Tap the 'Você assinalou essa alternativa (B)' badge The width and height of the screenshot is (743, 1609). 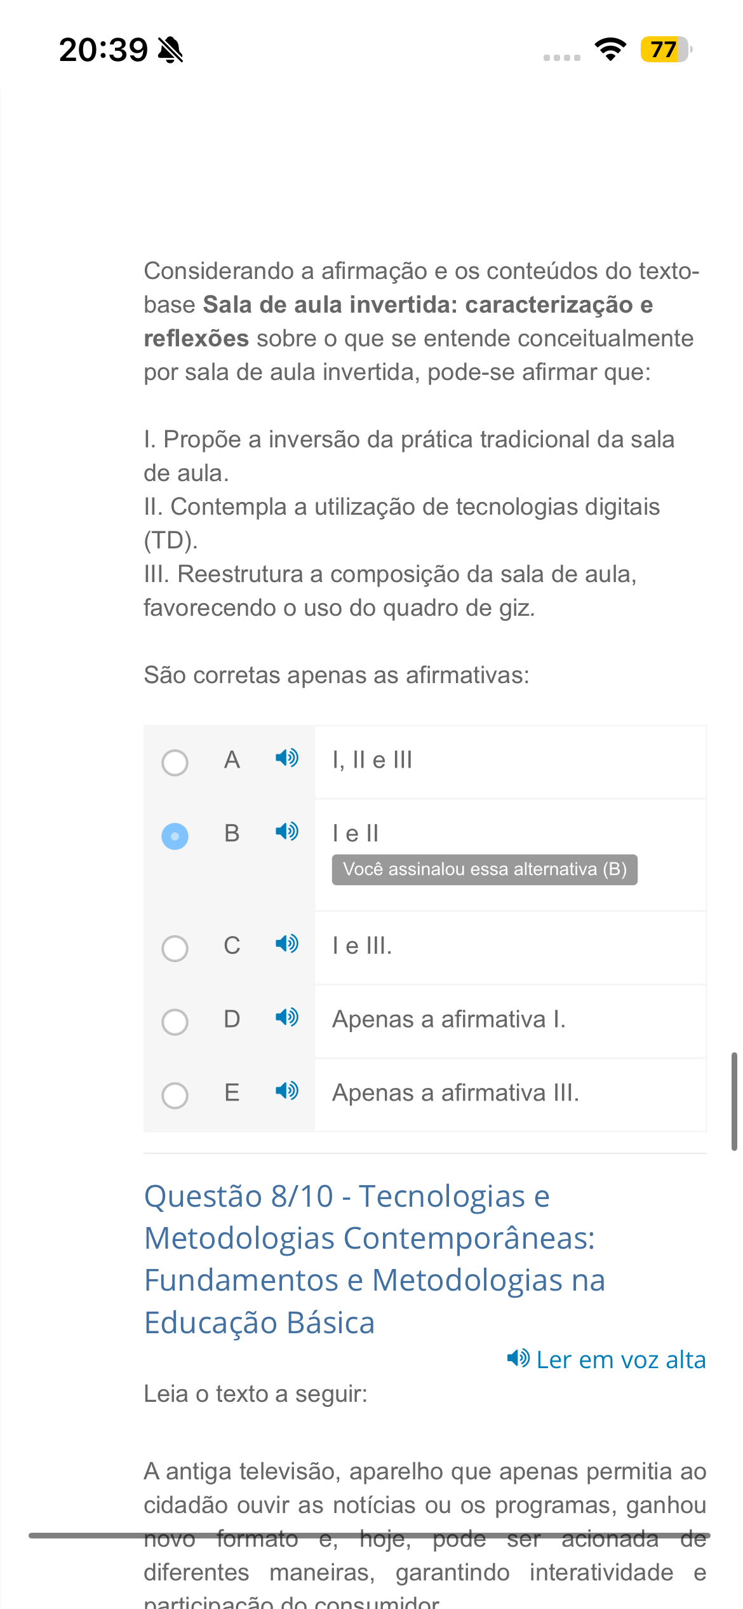click(485, 869)
